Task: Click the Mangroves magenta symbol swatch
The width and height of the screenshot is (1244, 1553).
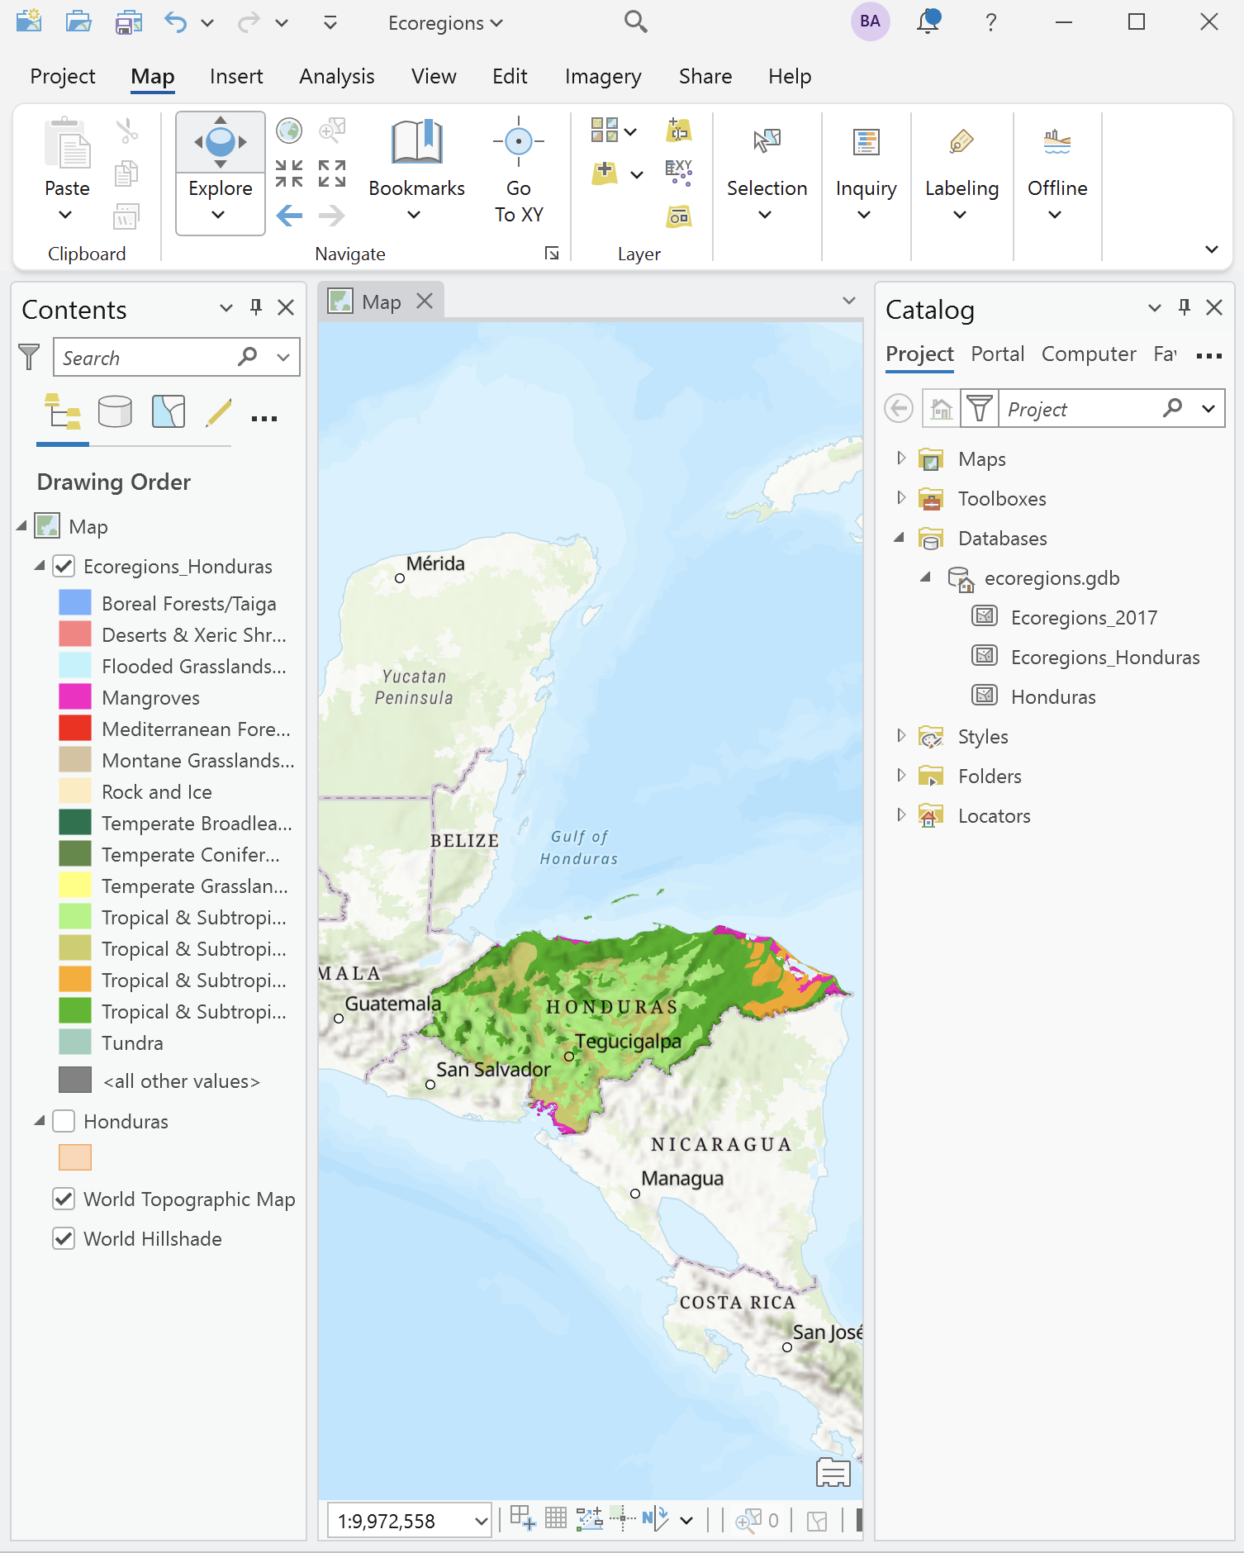Action: pos(75,697)
